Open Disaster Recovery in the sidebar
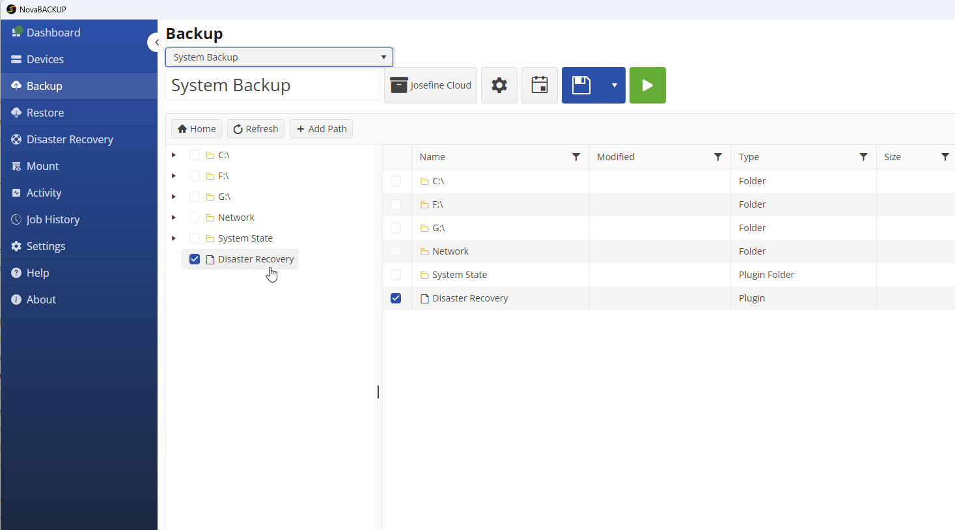Image resolution: width=955 pixels, height=530 pixels. (x=79, y=139)
